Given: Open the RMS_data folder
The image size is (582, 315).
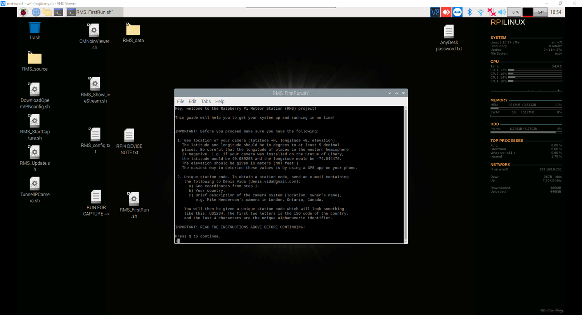Looking at the screenshot, I should (x=133, y=29).
